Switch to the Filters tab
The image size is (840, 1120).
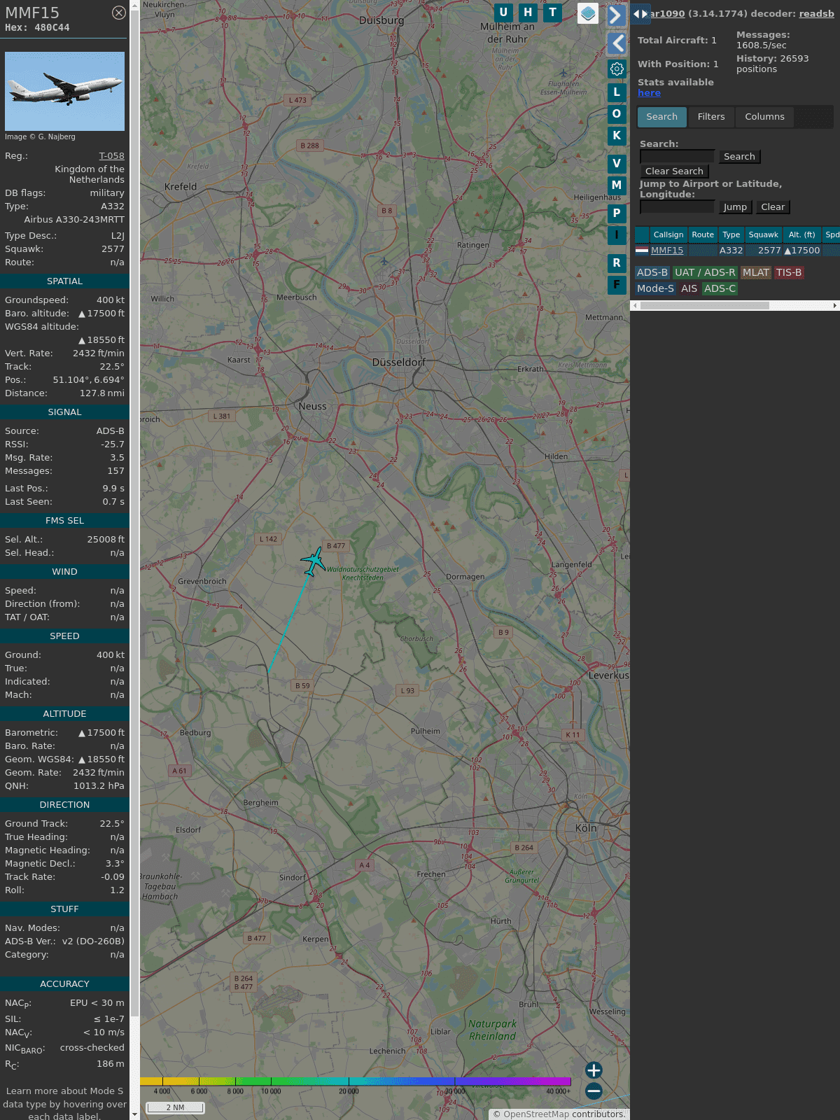710,117
